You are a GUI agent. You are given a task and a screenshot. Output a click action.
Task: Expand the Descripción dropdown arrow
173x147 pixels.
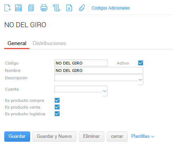[140, 80]
